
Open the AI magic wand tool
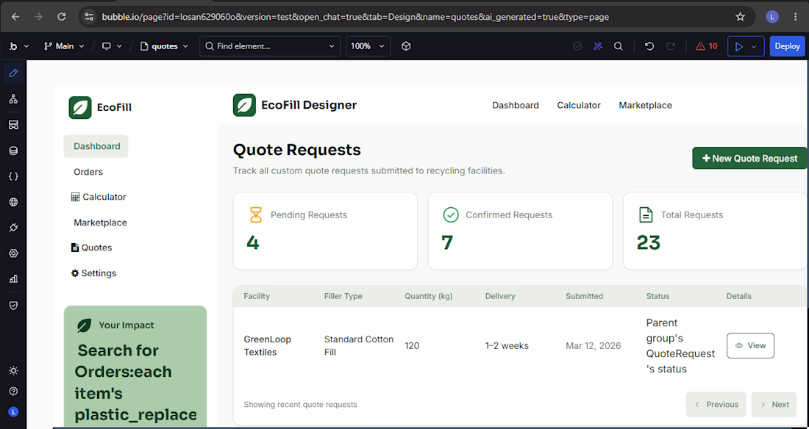pos(598,46)
